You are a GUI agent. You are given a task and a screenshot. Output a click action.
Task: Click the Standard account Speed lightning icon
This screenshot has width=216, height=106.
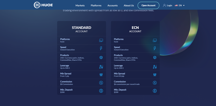(101, 48)
